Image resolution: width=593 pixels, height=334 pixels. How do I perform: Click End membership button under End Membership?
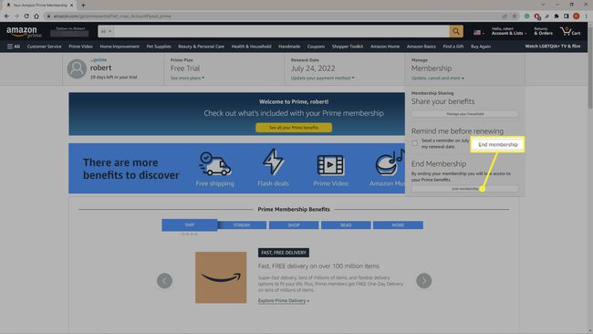464,189
